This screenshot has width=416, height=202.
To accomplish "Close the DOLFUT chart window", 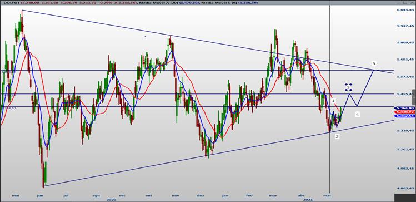I will [412, 2].
